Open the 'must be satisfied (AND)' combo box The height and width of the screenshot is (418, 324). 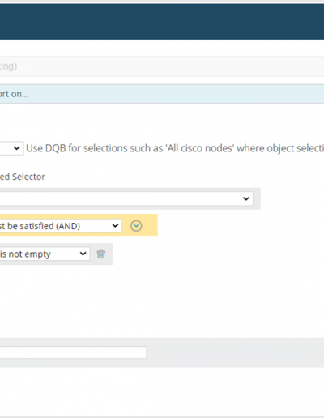pyautogui.click(x=61, y=226)
